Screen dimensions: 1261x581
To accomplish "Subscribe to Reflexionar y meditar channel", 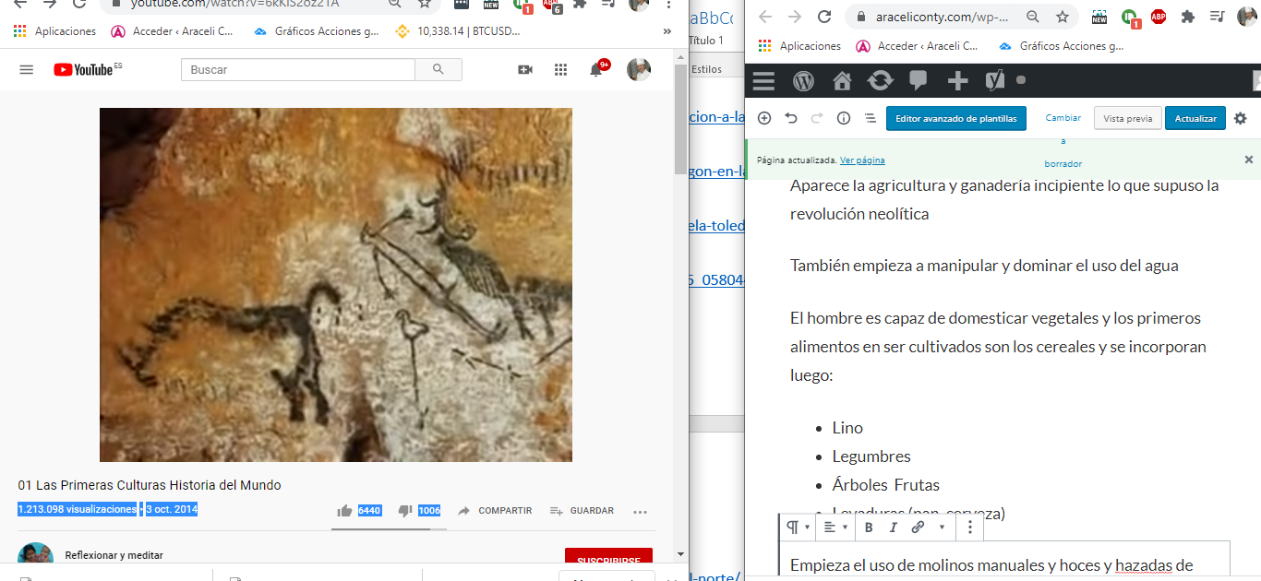I will click(x=608, y=560).
